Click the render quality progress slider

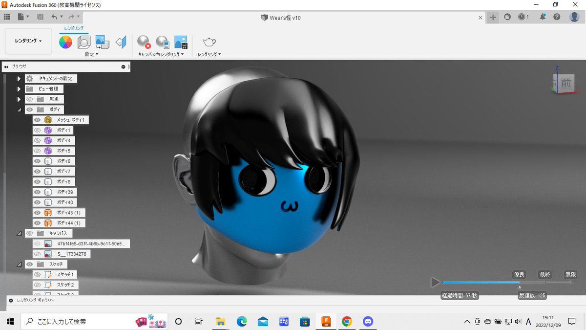(x=506, y=283)
